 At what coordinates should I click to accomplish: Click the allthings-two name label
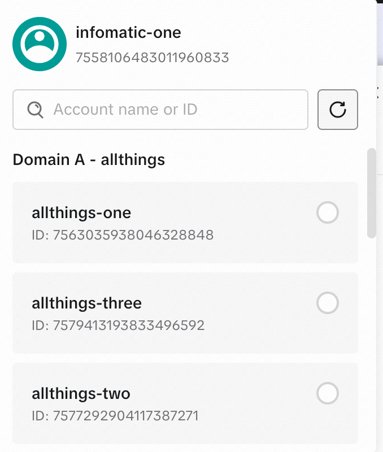[81, 393]
